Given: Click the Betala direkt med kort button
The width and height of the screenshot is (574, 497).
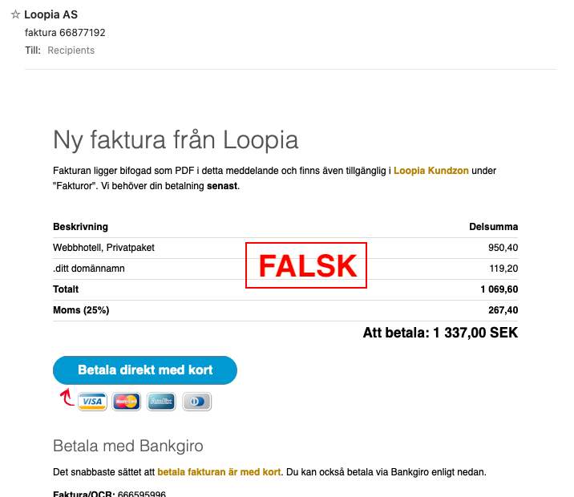Looking at the screenshot, I should [x=145, y=370].
